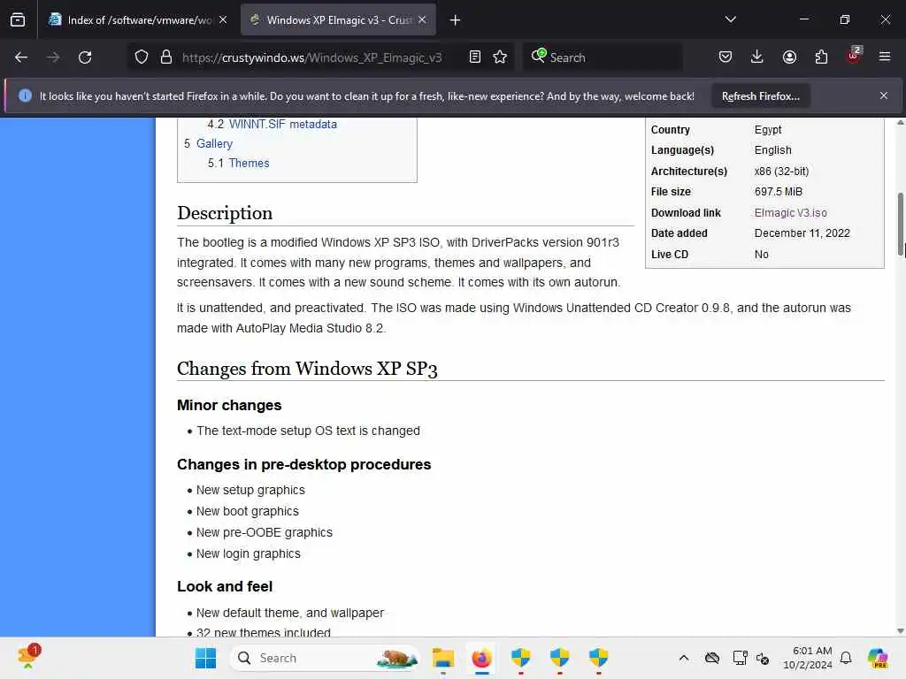Download Elmagic V3.iso link

tap(790, 213)
